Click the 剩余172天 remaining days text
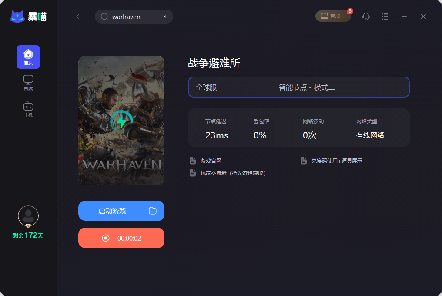The height and width of the screenshot is (296, 442). 28,235
